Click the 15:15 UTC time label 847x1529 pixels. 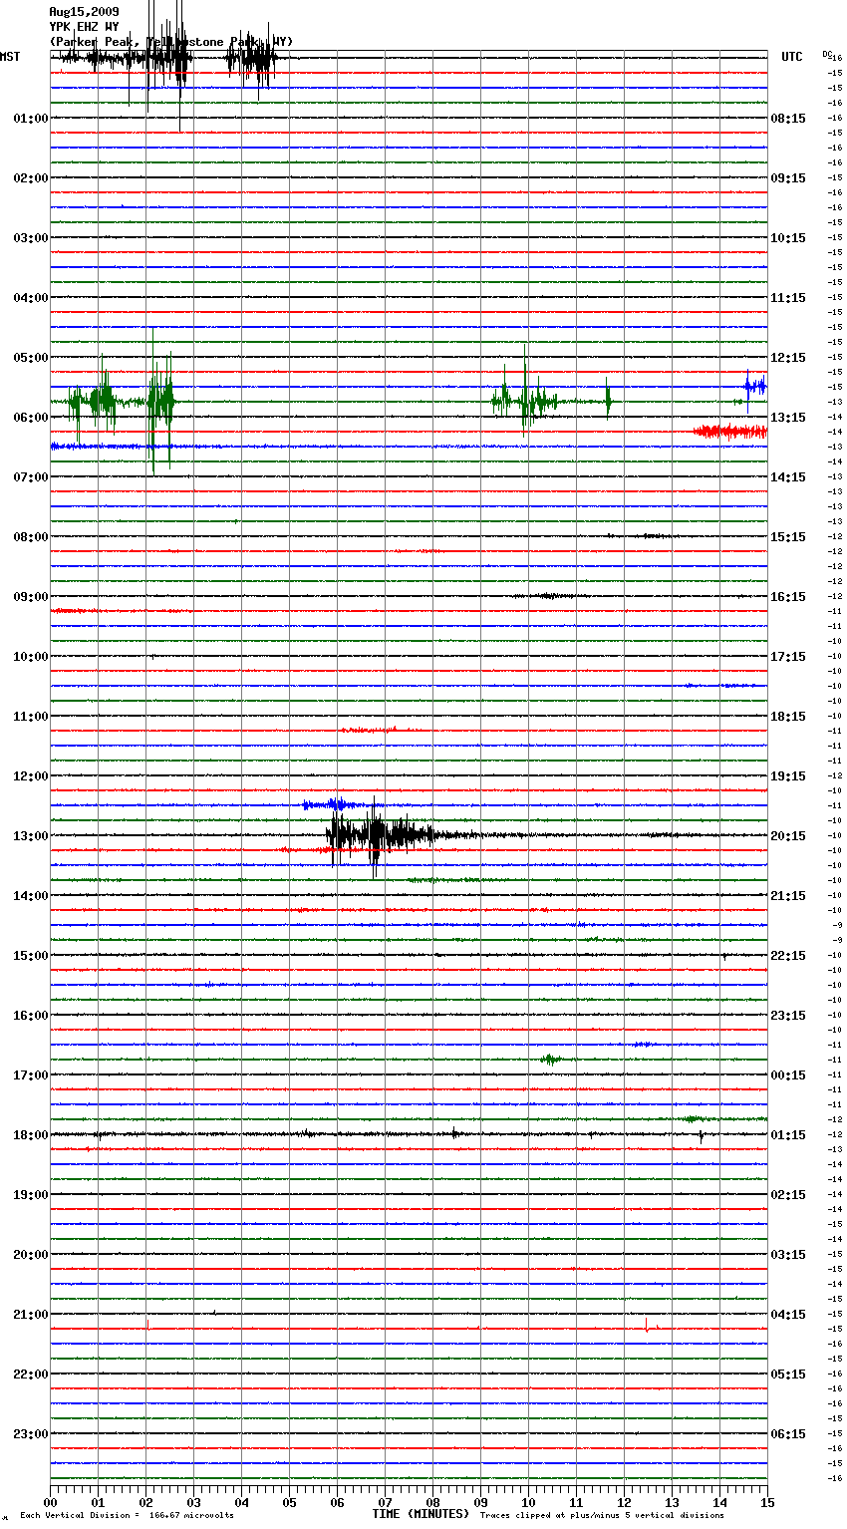788,537
